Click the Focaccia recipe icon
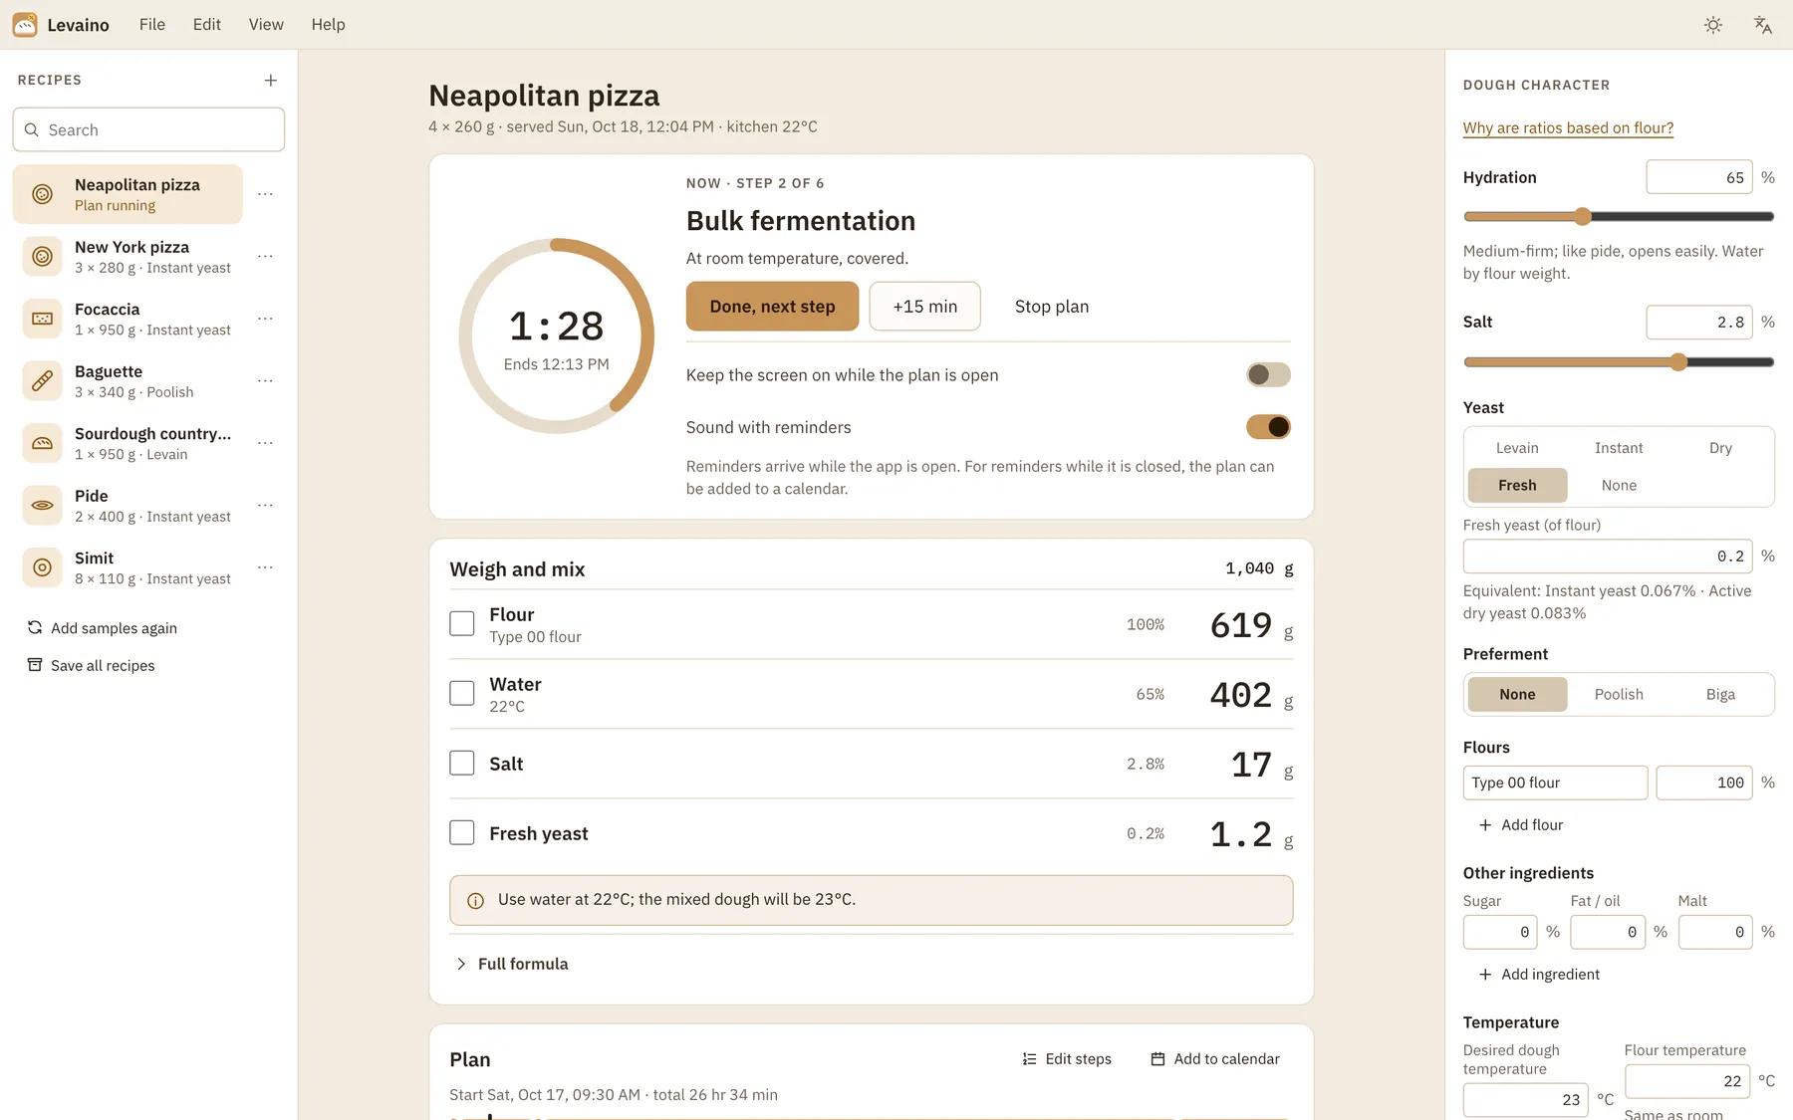The height and width of the screenshot is (1120, 1793). click(42, 319)
